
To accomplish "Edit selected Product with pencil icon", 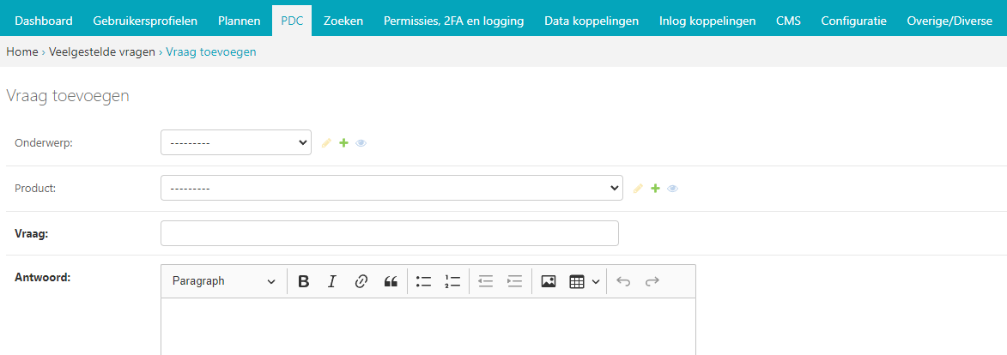I will coord(638,188).
